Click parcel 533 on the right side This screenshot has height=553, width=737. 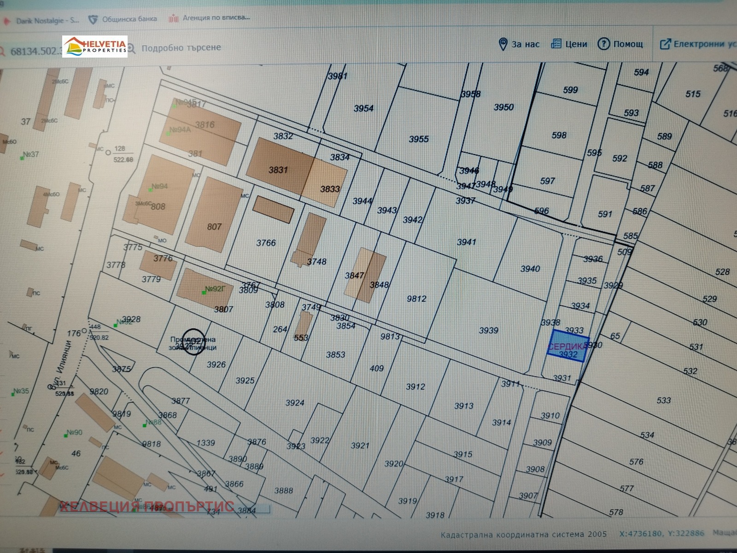[x=663, y=400]
